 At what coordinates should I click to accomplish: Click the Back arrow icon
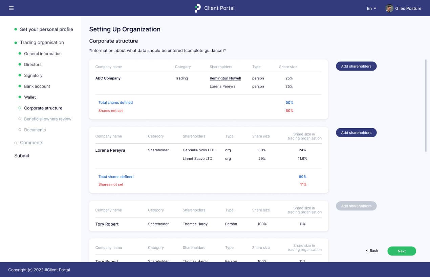(367, 251)
